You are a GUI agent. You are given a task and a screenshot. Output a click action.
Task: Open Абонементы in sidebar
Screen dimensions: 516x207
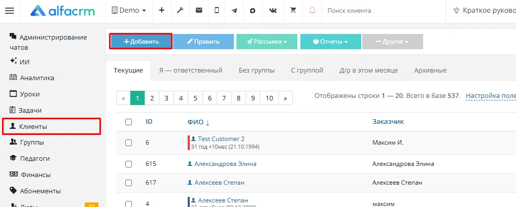tap(35, 191)
